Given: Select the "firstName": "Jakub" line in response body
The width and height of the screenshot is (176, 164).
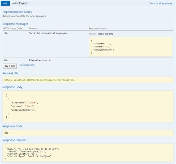Looking at the screenshot, I should point(25,103).
